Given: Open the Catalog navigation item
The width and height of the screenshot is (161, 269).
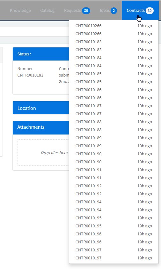Looking at the screenshot, I should coord(48,11).
